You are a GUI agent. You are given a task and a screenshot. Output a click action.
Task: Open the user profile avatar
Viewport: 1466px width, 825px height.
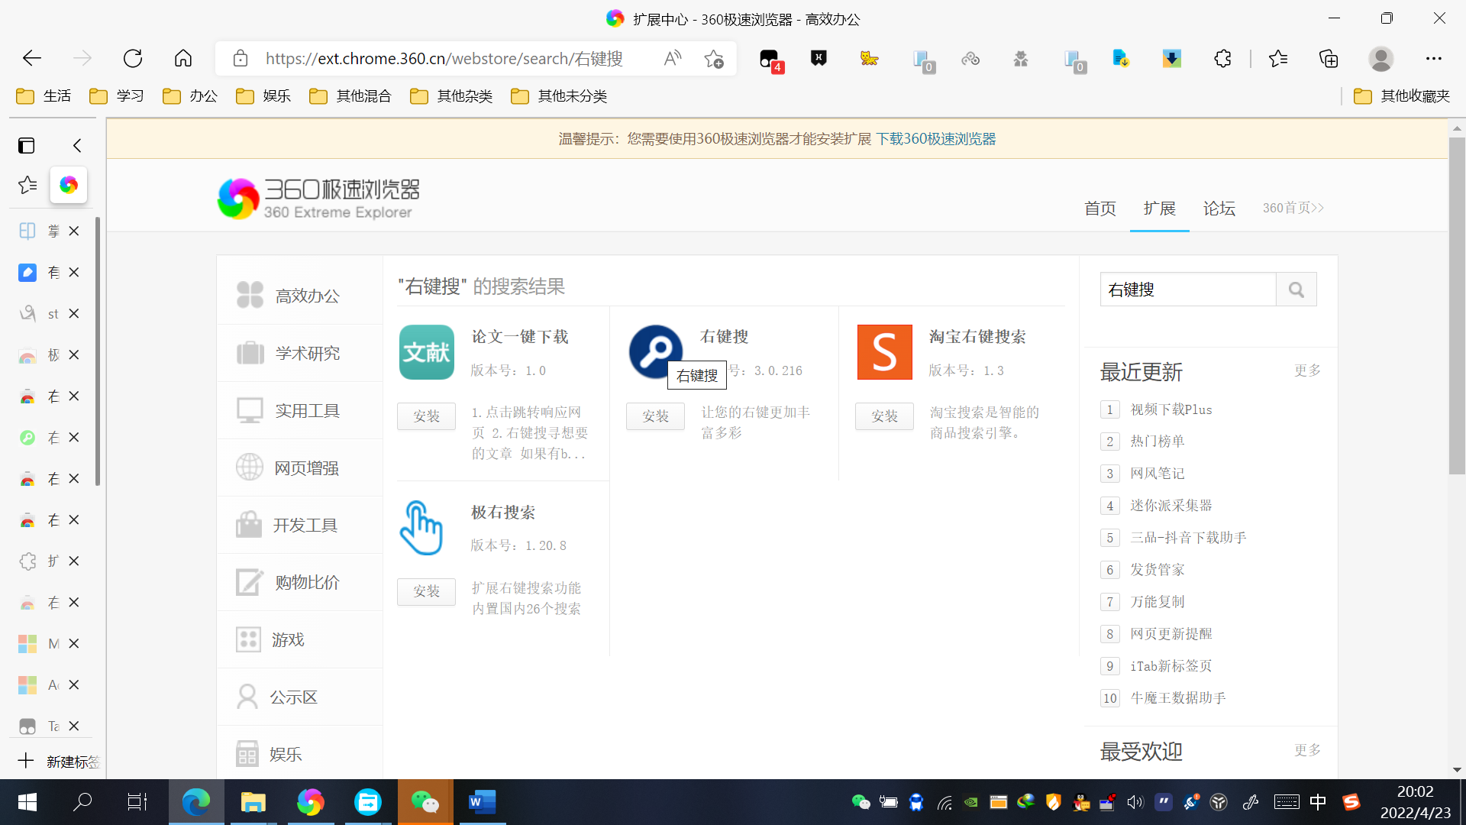click(x=1380, y=58)
